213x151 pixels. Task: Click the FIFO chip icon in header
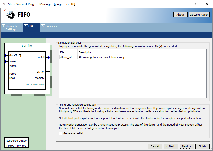click(x=10, y=14)
